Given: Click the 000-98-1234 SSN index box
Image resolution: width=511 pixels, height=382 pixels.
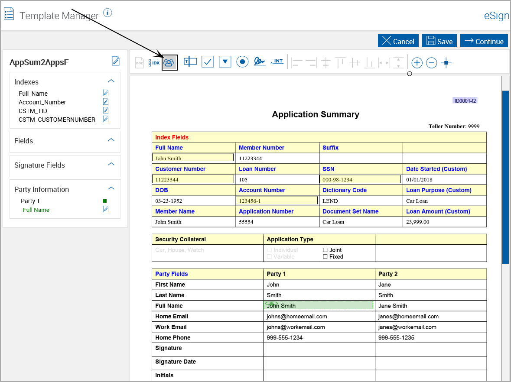Looking at the screenshot, I should 360,179.
